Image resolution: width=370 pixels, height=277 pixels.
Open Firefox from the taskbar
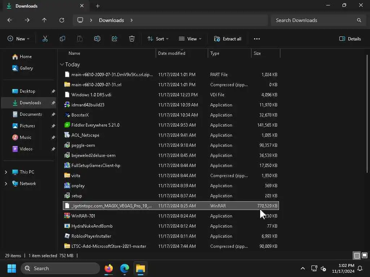click(x=108, y=268)
